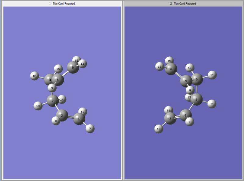The image size is (244, 181).
Task: Choose hydrogen atom 11 in molecule window 1
Action: (82, 64)
